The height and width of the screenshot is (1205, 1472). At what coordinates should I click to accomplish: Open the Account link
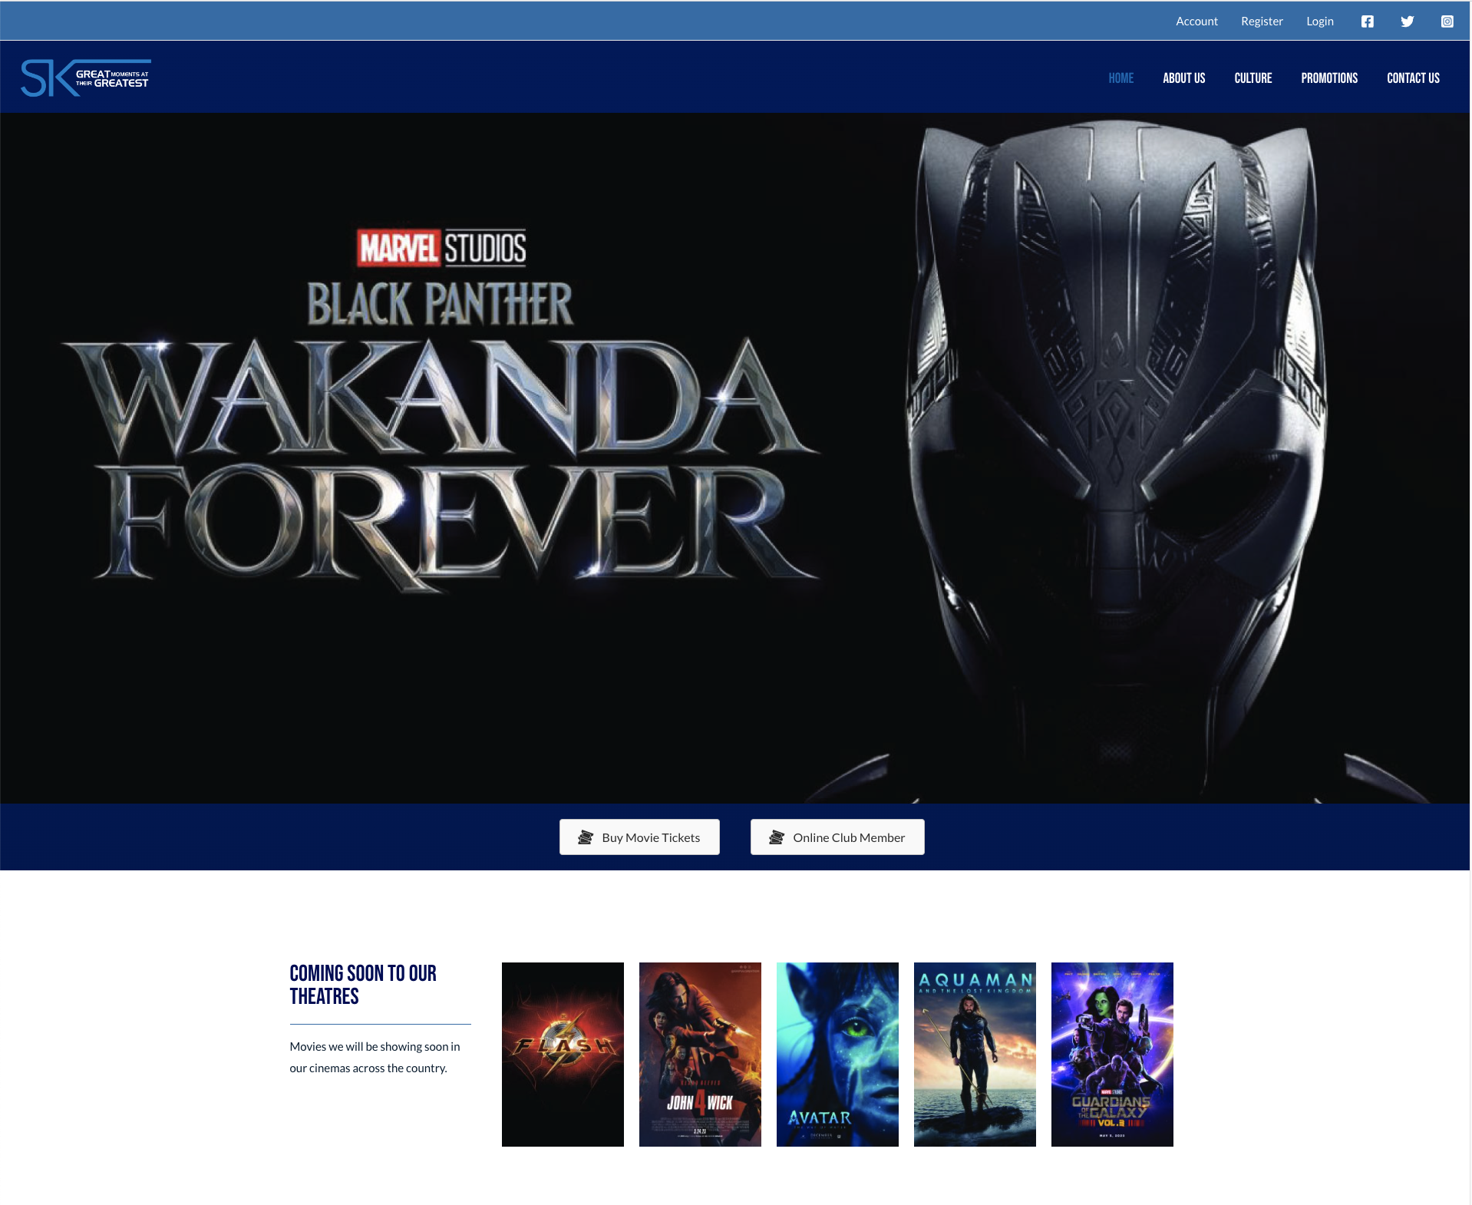1196,21
